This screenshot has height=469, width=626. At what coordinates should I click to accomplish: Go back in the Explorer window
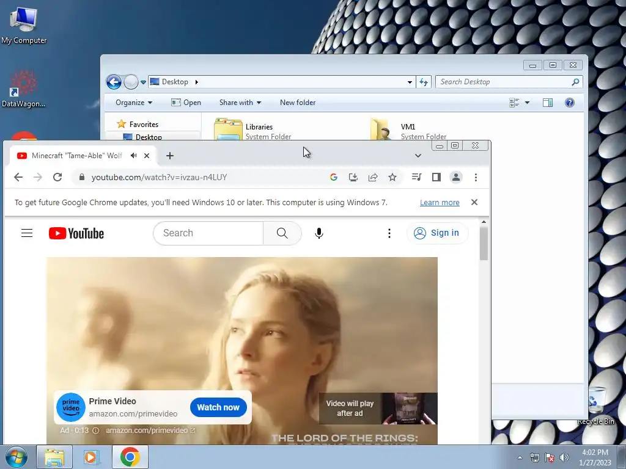tap(114, 82)
